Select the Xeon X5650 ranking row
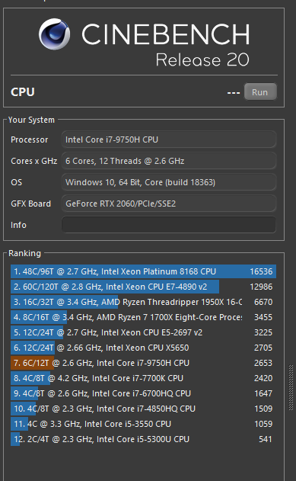The image size is (296, 481). (x=143, y=348)
